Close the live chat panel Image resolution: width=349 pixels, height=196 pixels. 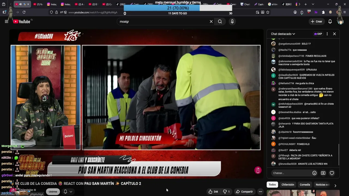[334, 34]
